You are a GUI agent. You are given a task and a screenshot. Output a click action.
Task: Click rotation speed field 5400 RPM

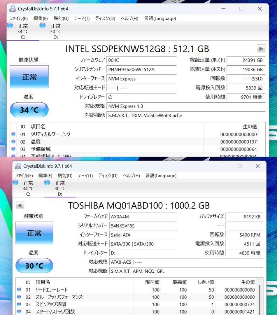tap(244, 235)
